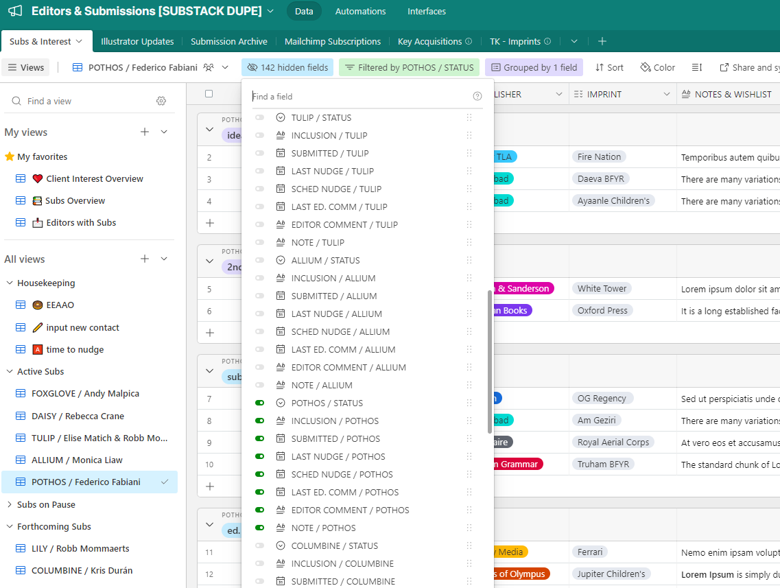Click the row height icon
The image size is (780, 588).
click(697, 67)
